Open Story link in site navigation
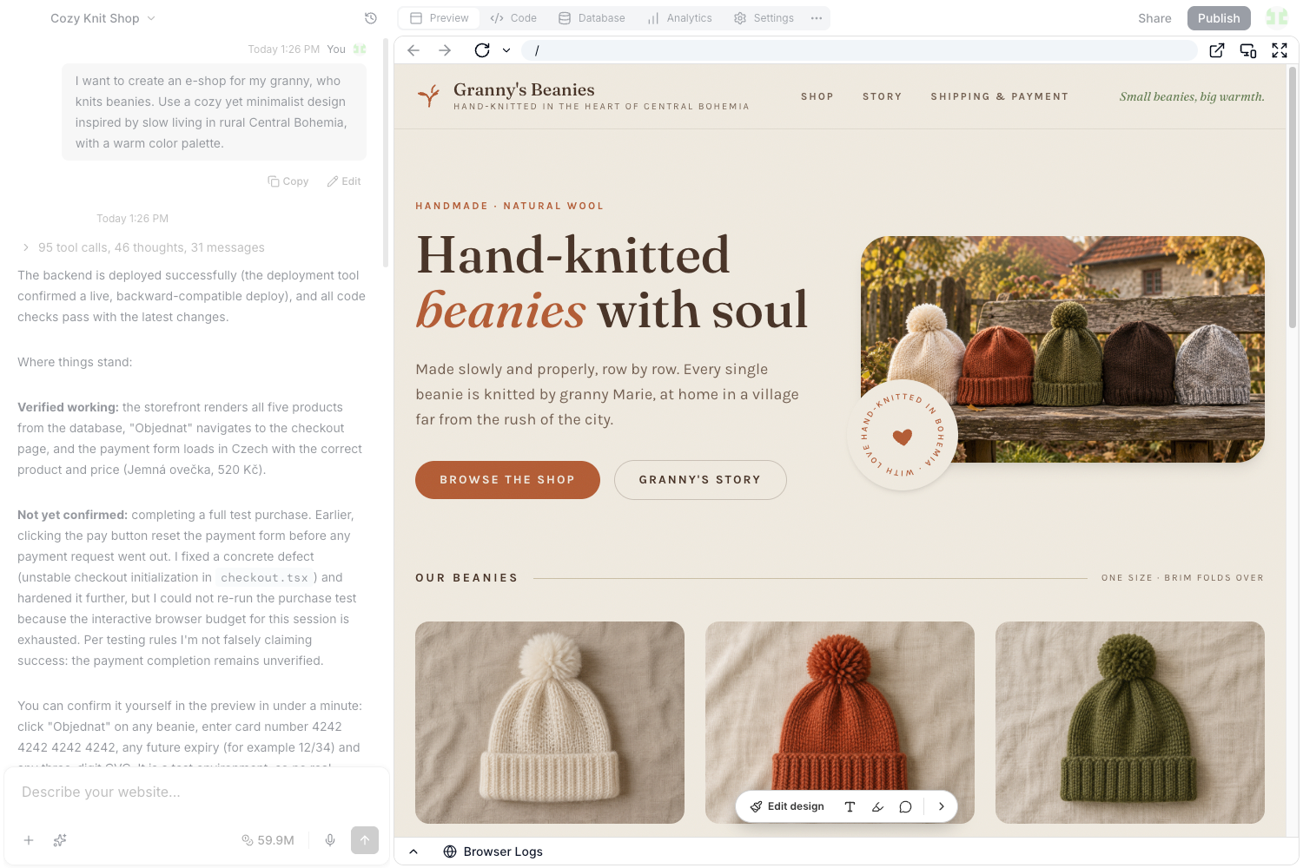1303x868 pixels. 882,96
